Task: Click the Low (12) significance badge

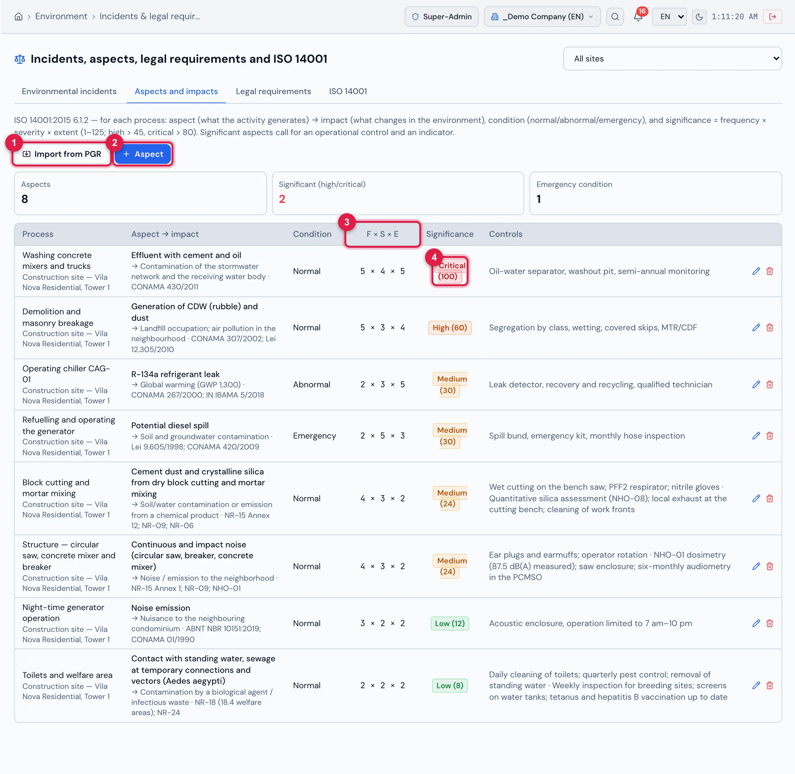Action: pos(450,623)
